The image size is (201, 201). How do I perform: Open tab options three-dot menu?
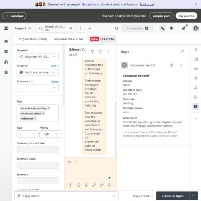pyautogui.click(x=80, y=28)
